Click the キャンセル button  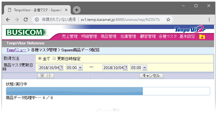pyautogui.click(x=151, y=76)
